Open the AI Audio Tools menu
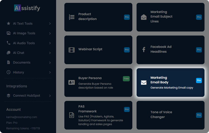Viewport: 209px width, 133px height. point(24,43)
